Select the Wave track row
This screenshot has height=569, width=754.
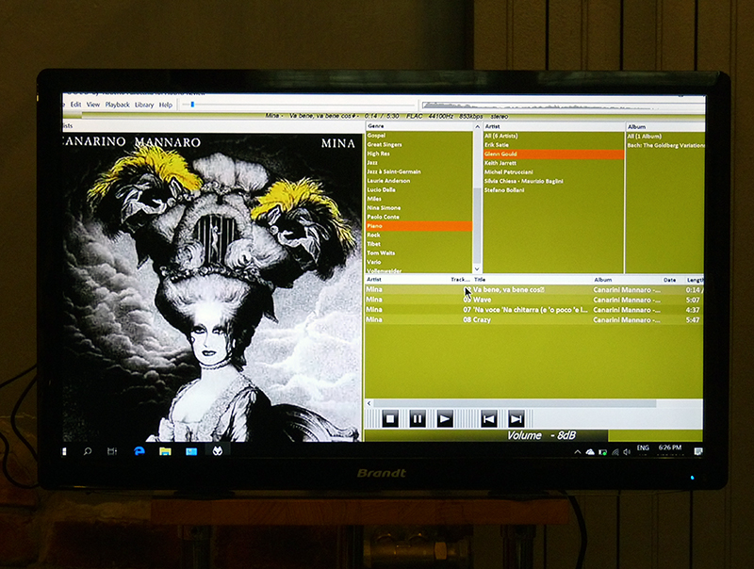[533, 300]
